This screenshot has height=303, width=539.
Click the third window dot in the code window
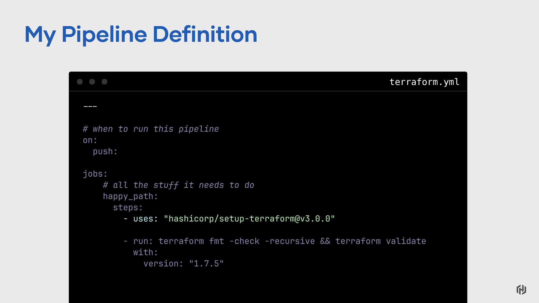point(104,82)
